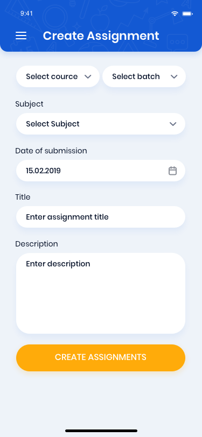This screenshot has height=437, width=202.
Task: Click the chevron arrow beside Select batch
Action: coord(174,76)
